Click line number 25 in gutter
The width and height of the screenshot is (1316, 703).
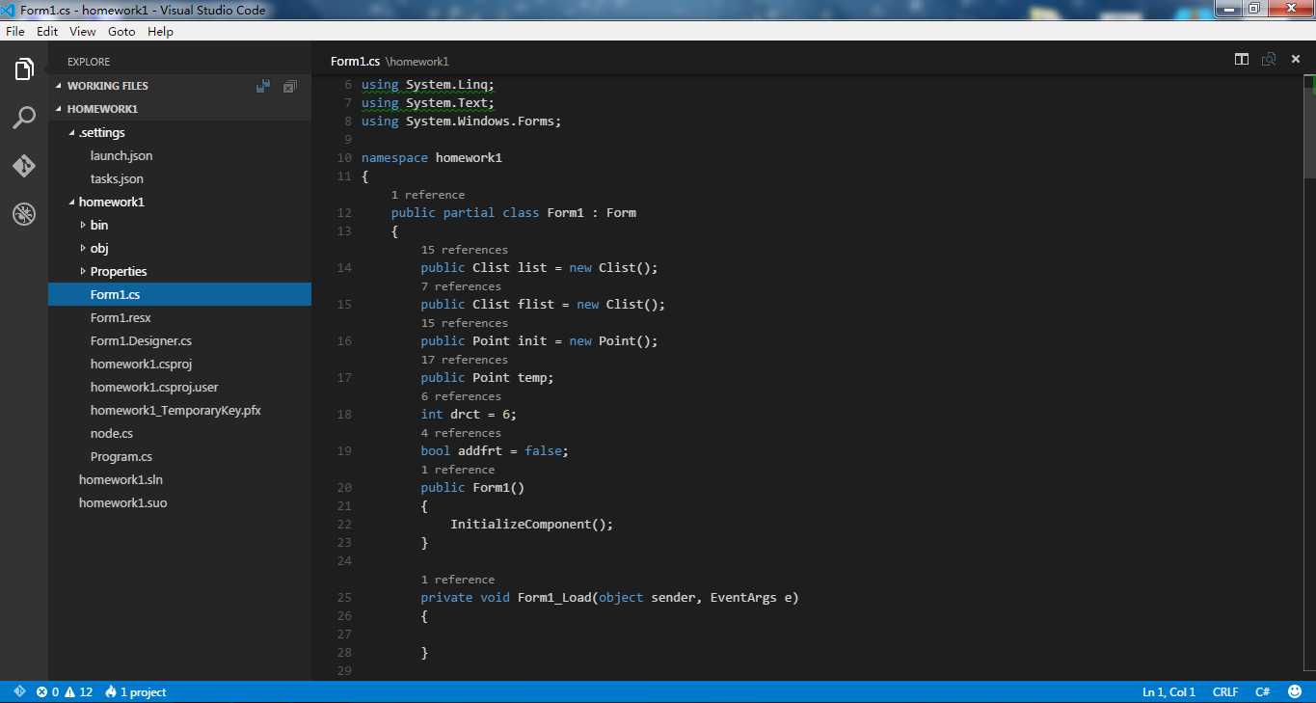pyautogui.click(x=345, y=598)
